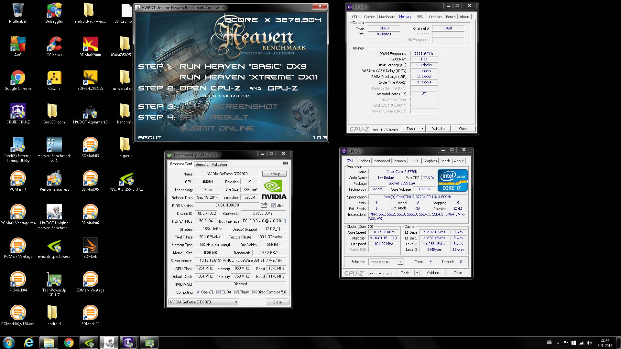Show hidden system tray icons arrow
Viewport: 621px width, 349px height.
pos(558,343)
